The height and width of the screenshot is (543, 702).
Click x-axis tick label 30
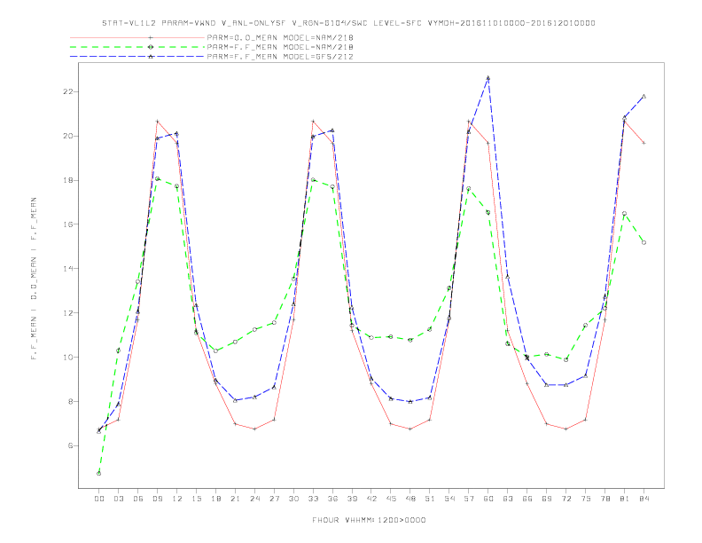click(x=293, y=499)
